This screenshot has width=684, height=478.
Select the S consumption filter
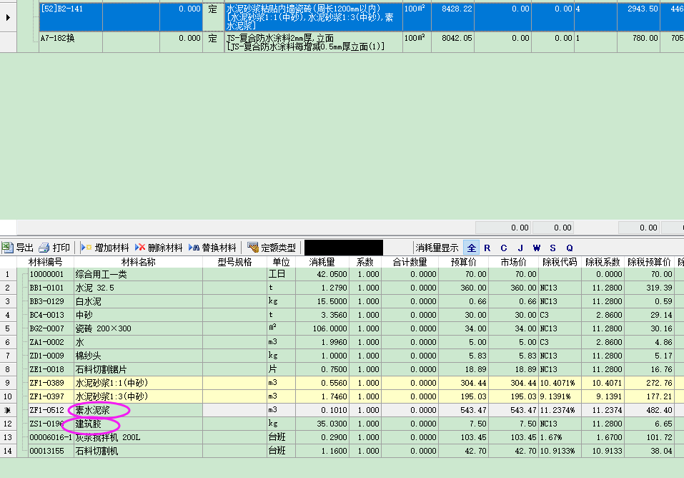(552, 248)
